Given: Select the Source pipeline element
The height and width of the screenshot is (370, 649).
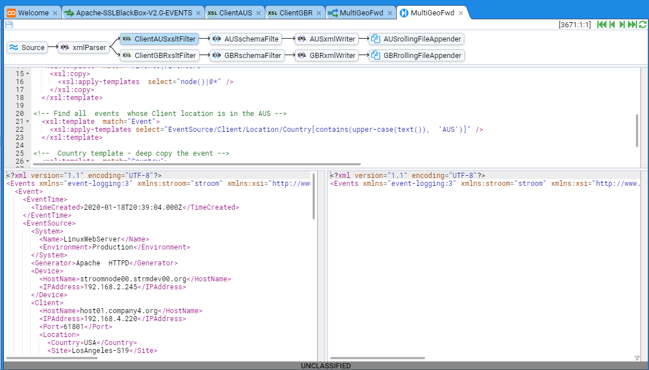Looking at the screenshot, I should click(x=27, y=48).
